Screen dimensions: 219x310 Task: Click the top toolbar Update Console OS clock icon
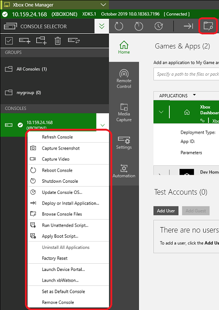[159, 26]
